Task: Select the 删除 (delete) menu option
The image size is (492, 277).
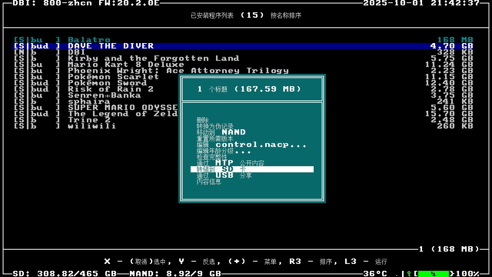Action: click(203, 120)
